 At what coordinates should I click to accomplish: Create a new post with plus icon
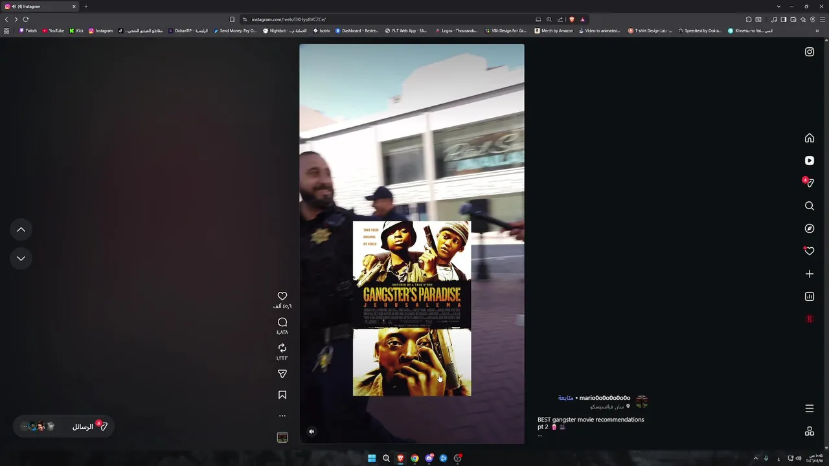click(x=810, y=274)
